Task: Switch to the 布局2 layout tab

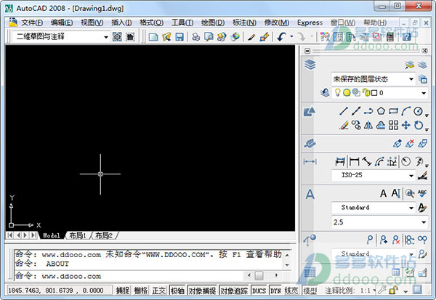Action: (x=104, y=235)
